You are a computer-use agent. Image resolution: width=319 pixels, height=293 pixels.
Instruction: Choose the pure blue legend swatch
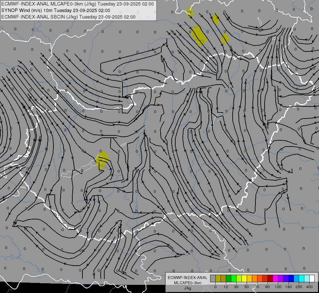tap(291, 278)
